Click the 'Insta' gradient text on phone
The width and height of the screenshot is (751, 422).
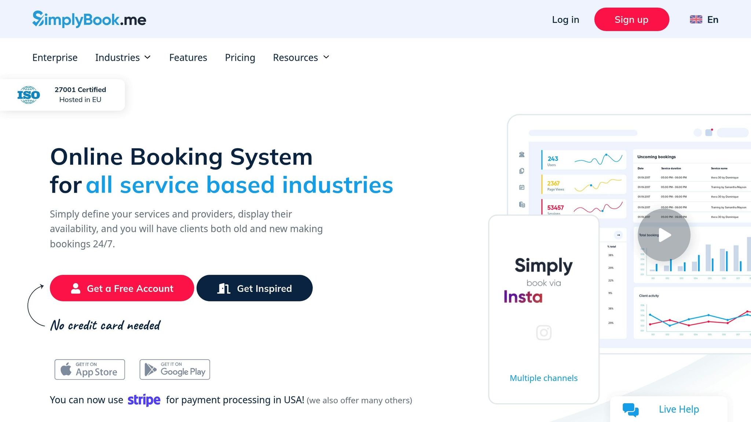(x=523, y=297)
